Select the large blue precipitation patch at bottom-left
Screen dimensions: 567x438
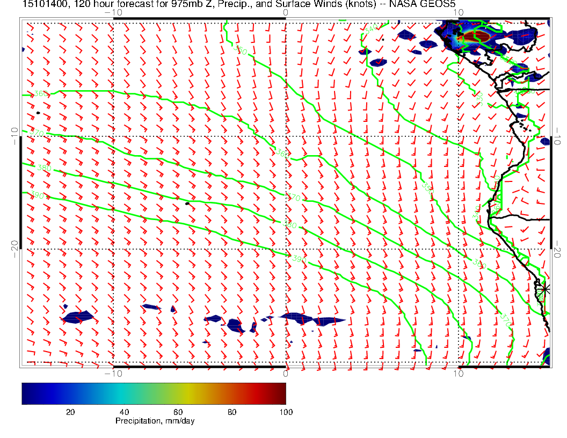pyautogui.click(x=78, y=317)
